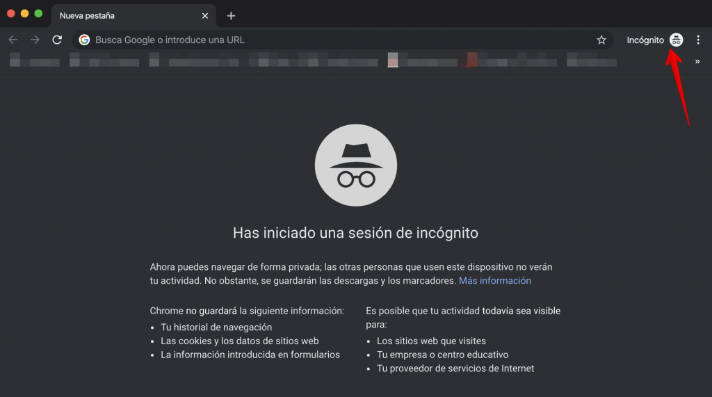Image resolution: width=712 pixels, height=397 pixels.
Task: Click text Tu proveedor de servicios de Internet
Action: coord(455,368)
